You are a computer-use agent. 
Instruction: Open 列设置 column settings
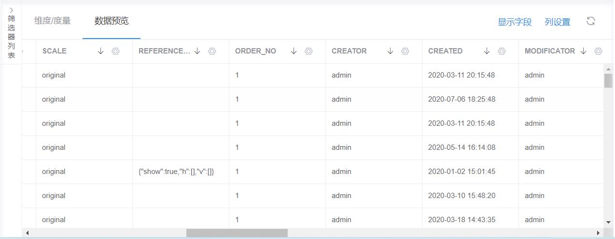pyautogui.click(x=558, y=22)
